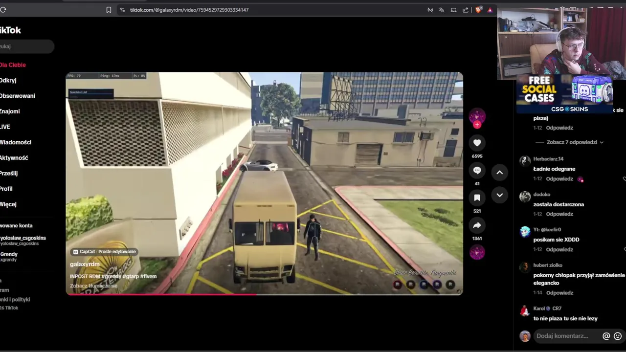The width and height of the screenshot is (626, 352).
Task: Reply to hubert ziolko via 'Odpowiedz'
Action: 559,293
